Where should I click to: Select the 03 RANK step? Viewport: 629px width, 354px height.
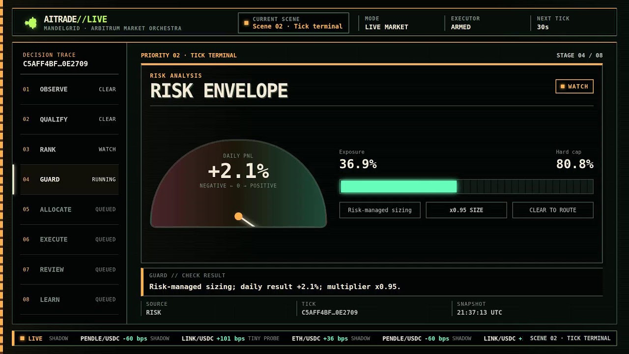coord(69,149)
